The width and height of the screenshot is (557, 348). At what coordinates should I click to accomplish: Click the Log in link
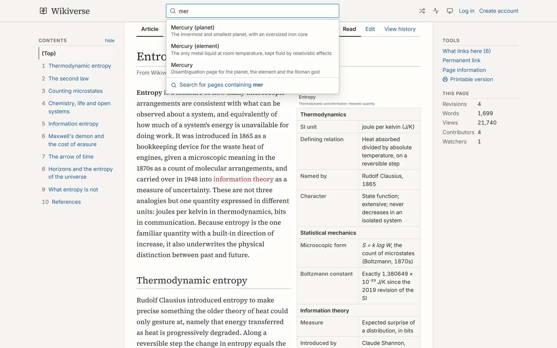coord(466,11)
